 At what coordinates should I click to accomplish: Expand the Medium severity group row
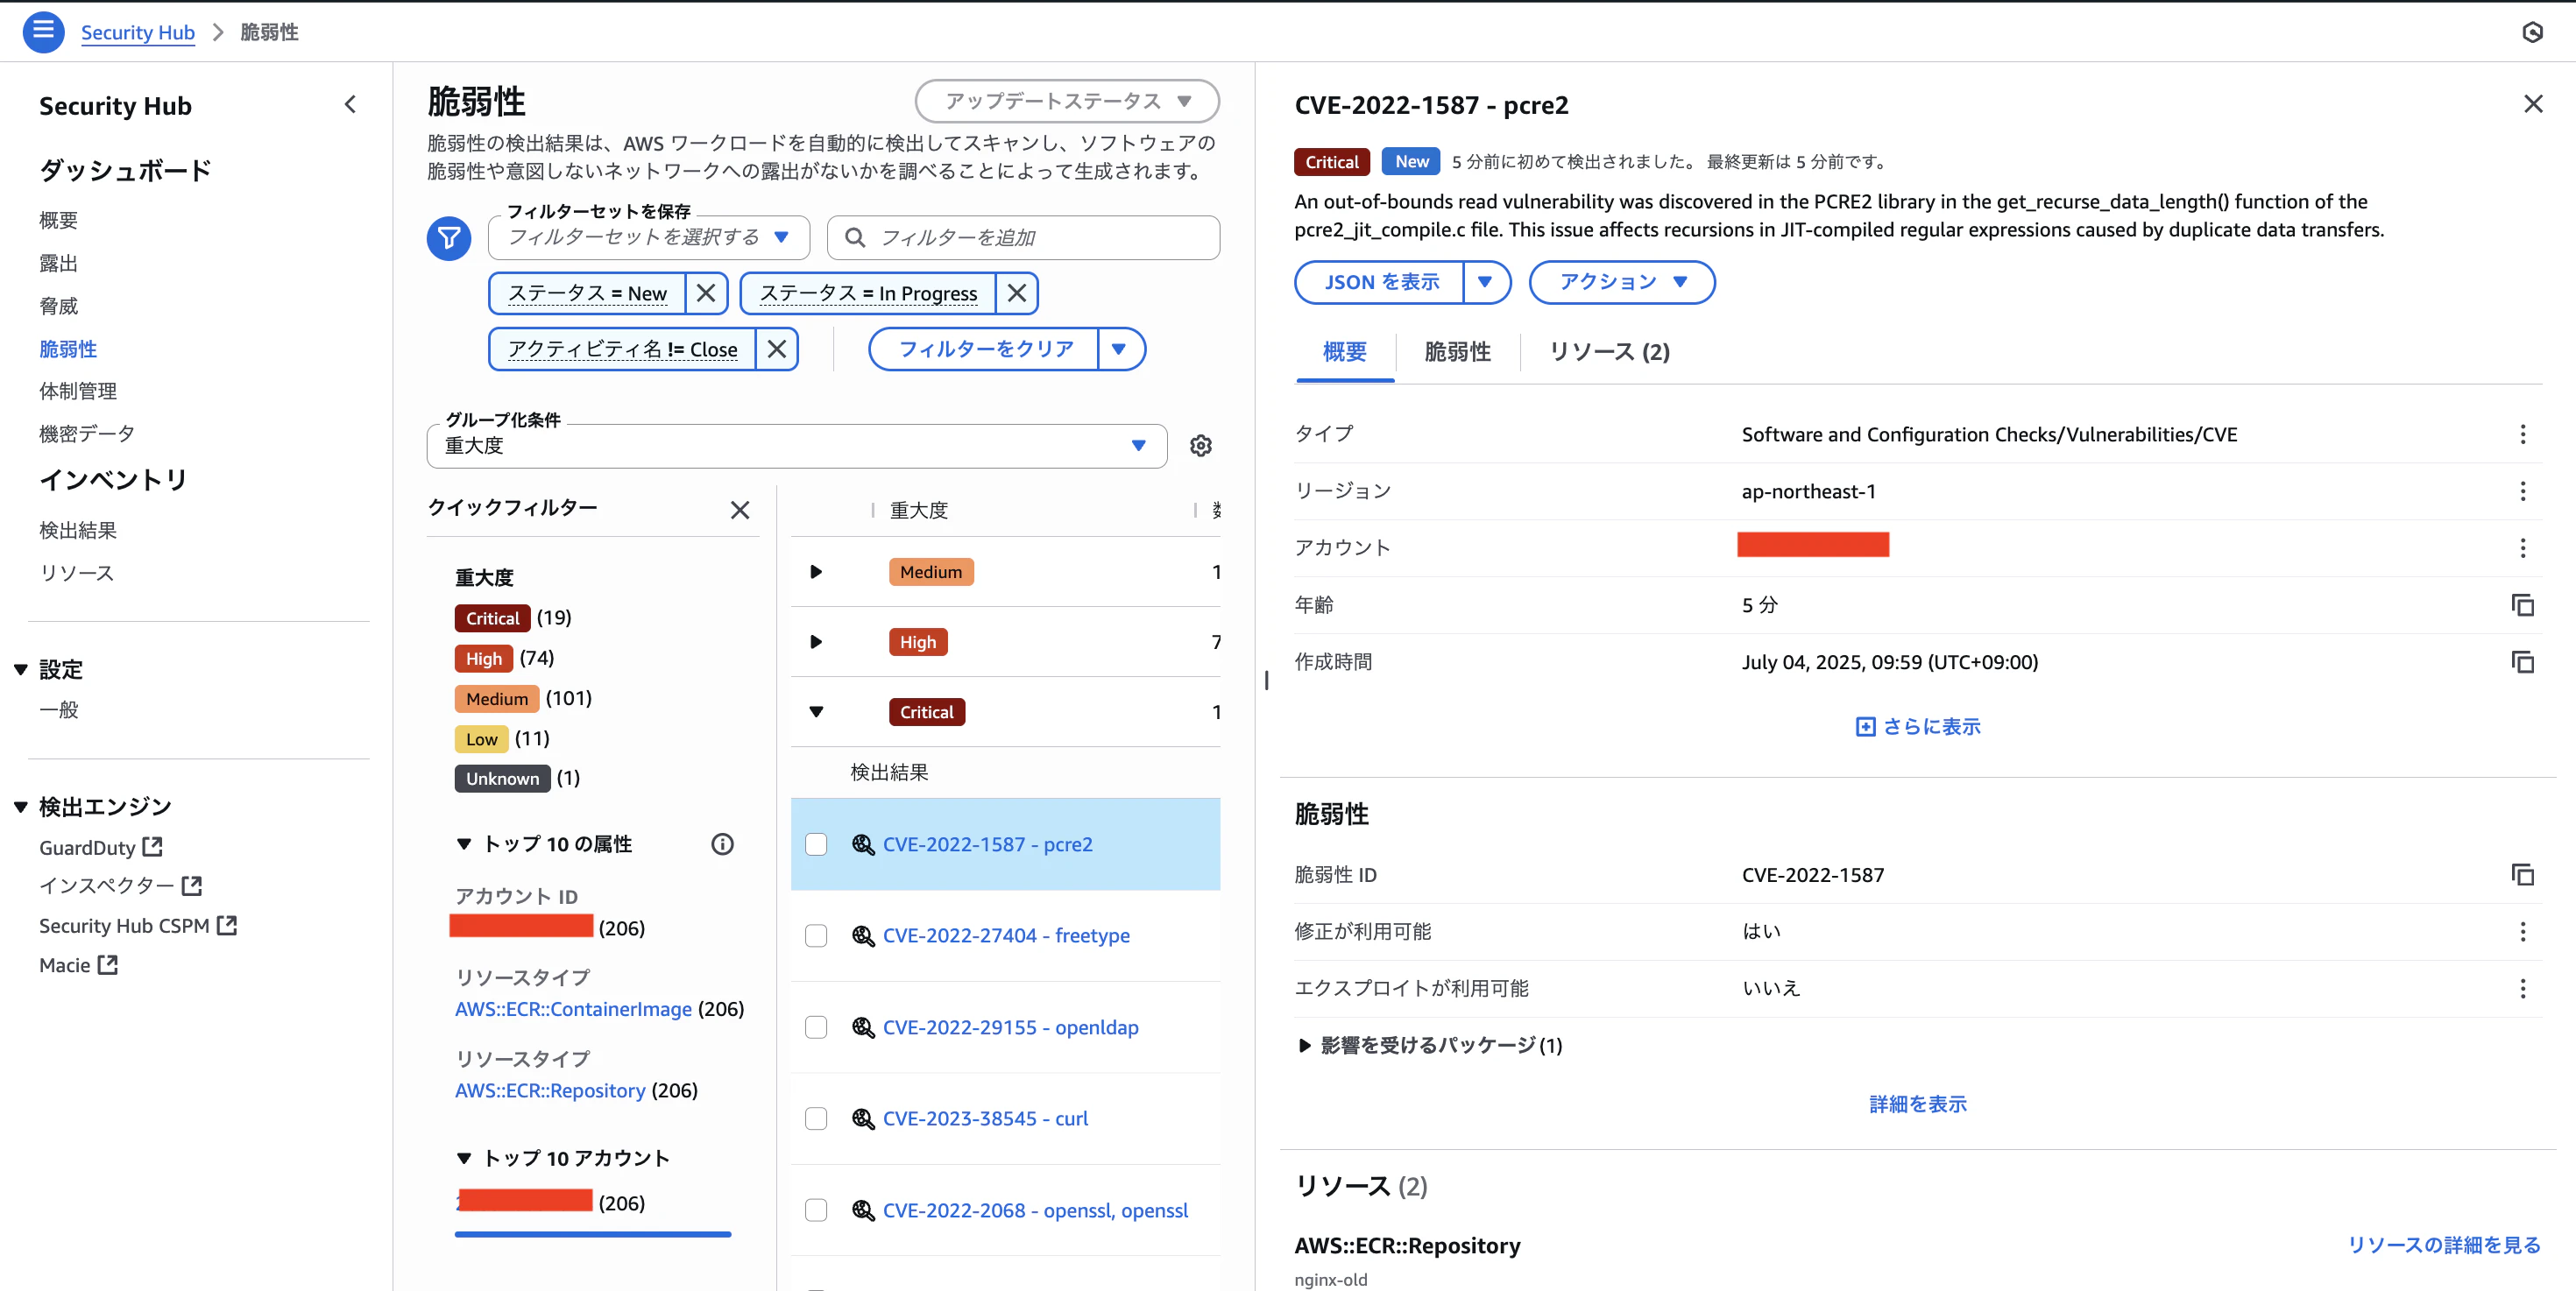tap(816, 572)
